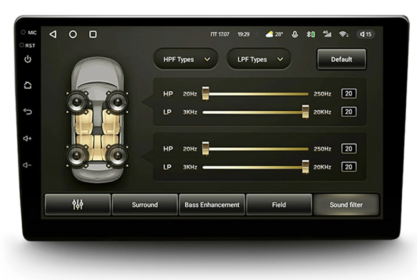This screenshot has width=417, height=280.
Task: Click the date and time display
Action: [x=230, y=34]
